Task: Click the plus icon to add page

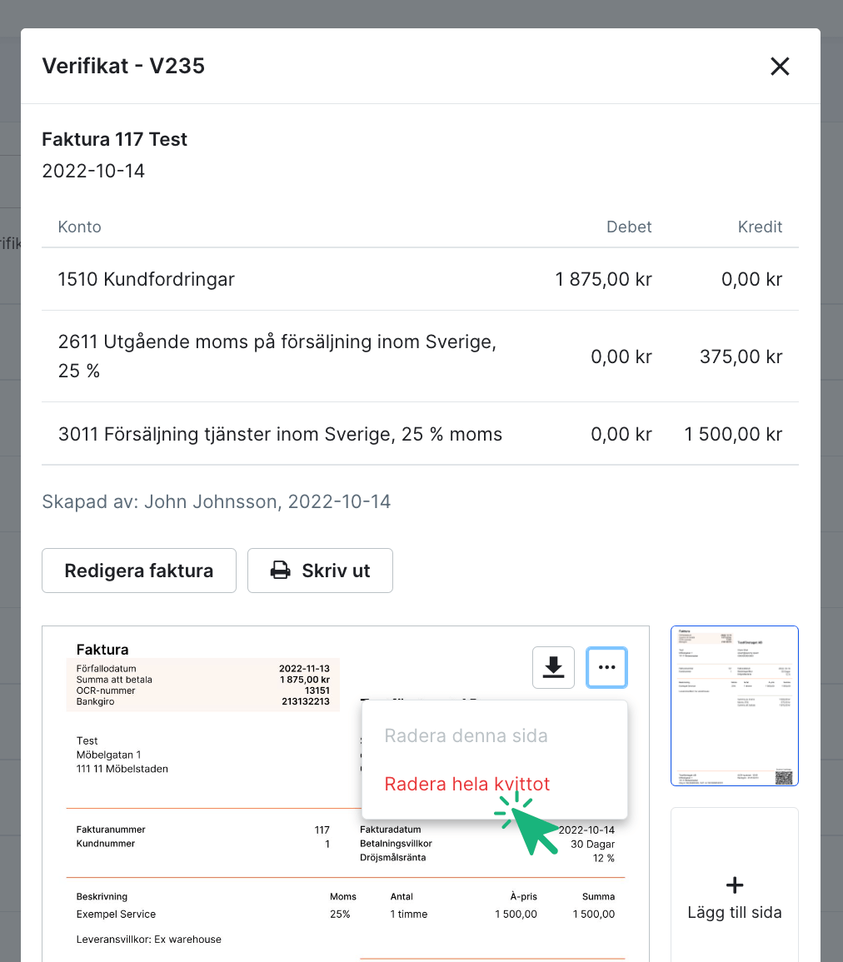Action: click(735, 885)
